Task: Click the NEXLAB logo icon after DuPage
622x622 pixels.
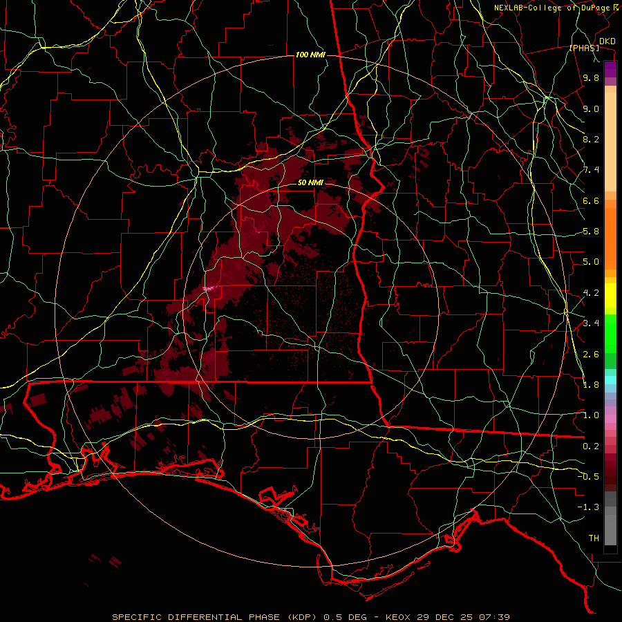Action: tap(617, 7)
